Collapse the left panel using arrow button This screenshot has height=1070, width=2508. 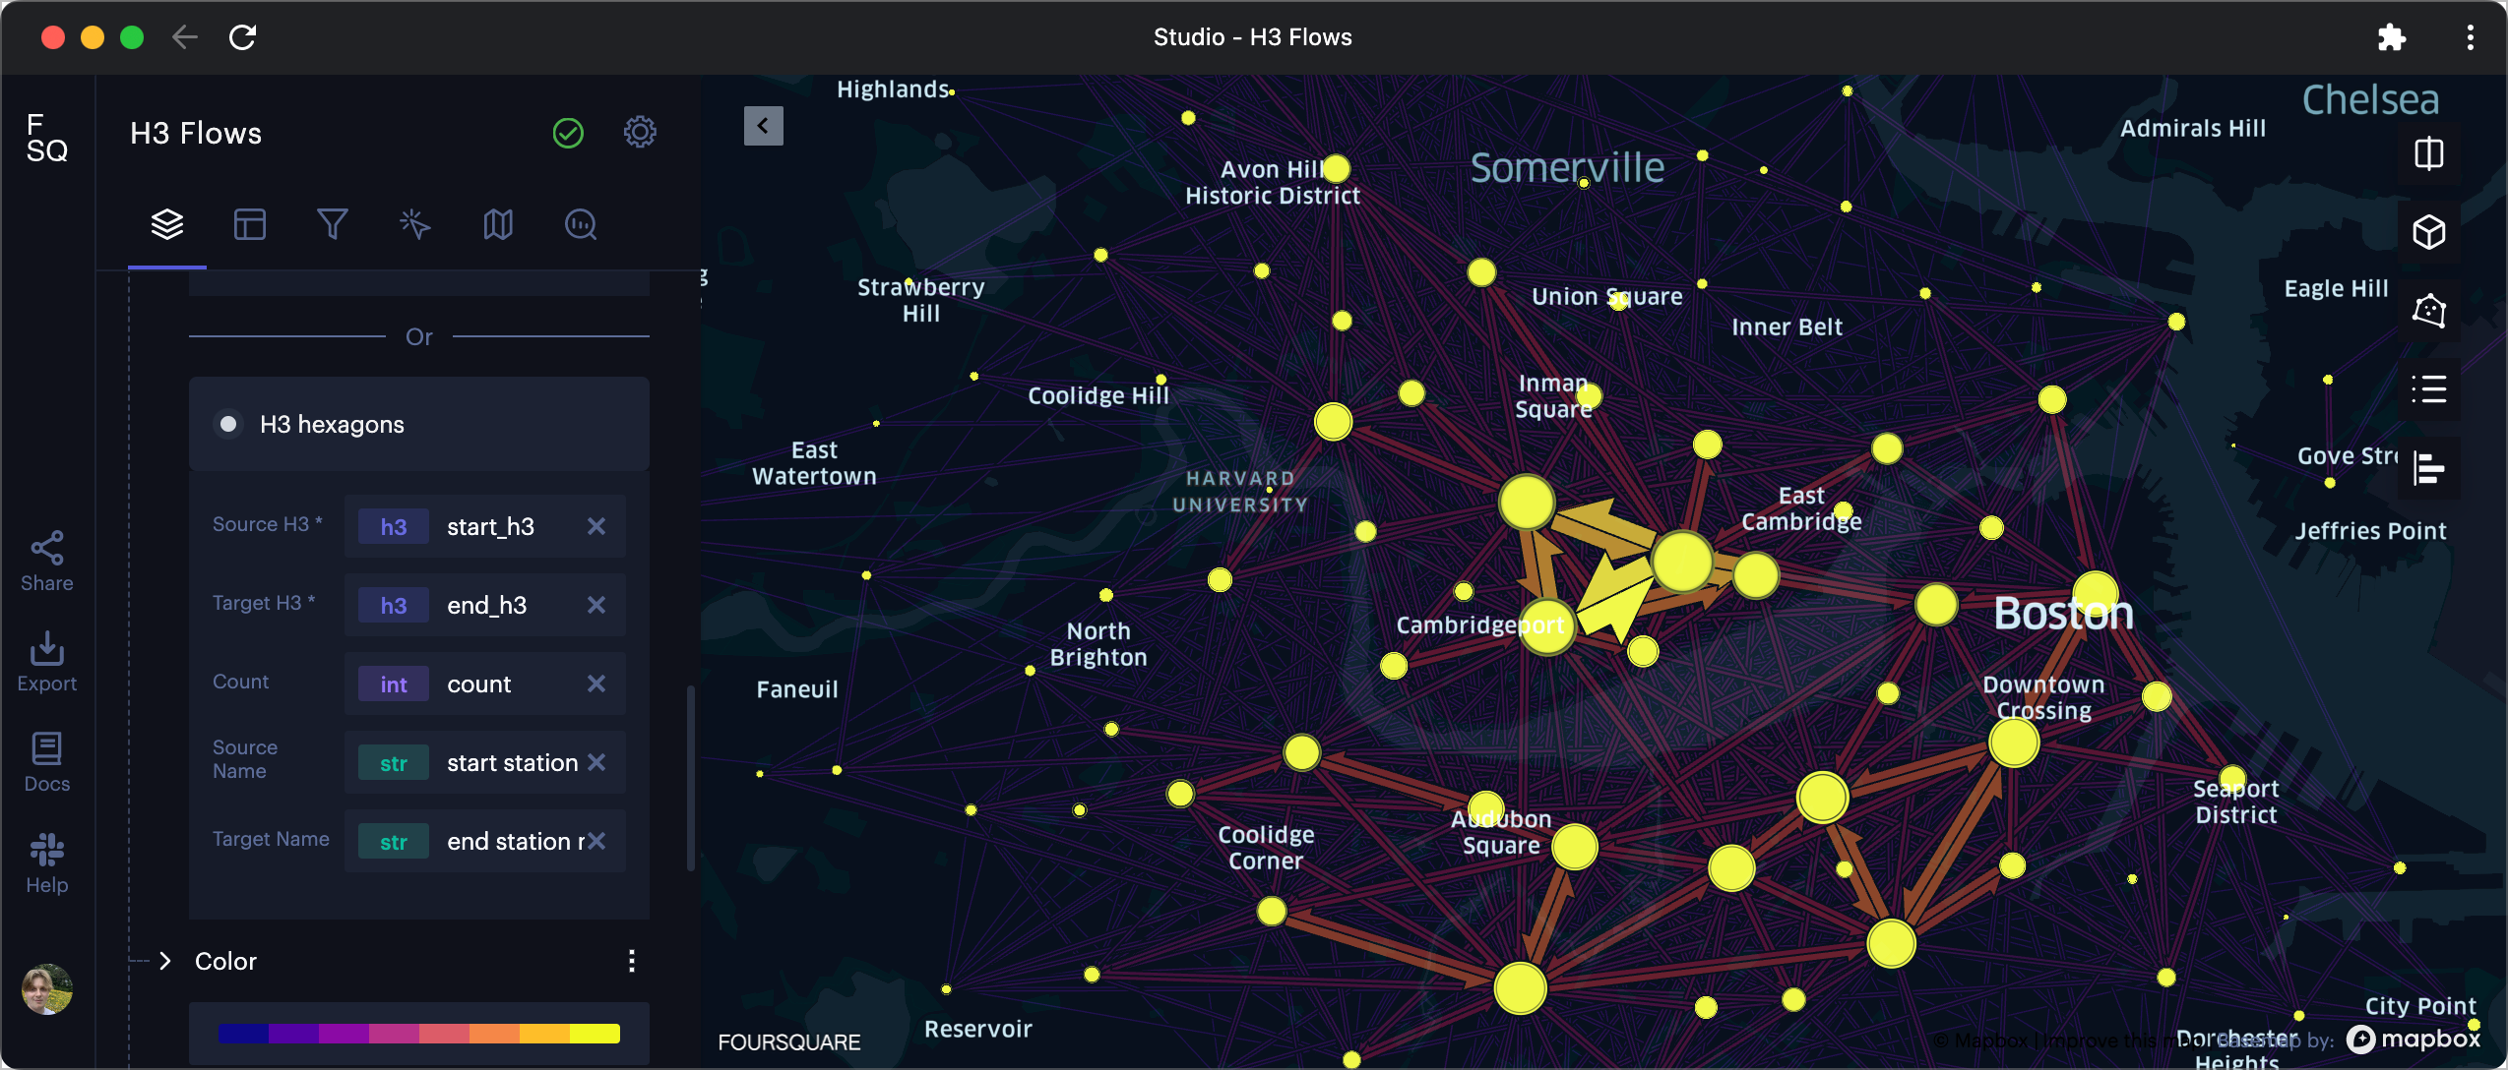(763, 126)
